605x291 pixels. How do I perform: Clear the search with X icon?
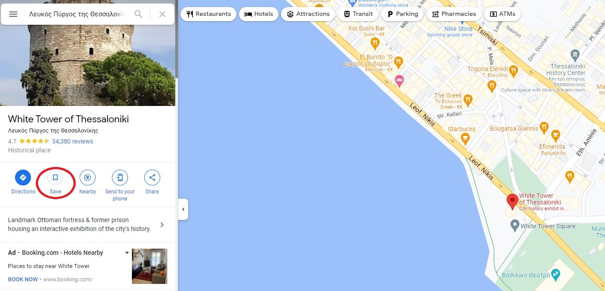(x=162, y=14)
